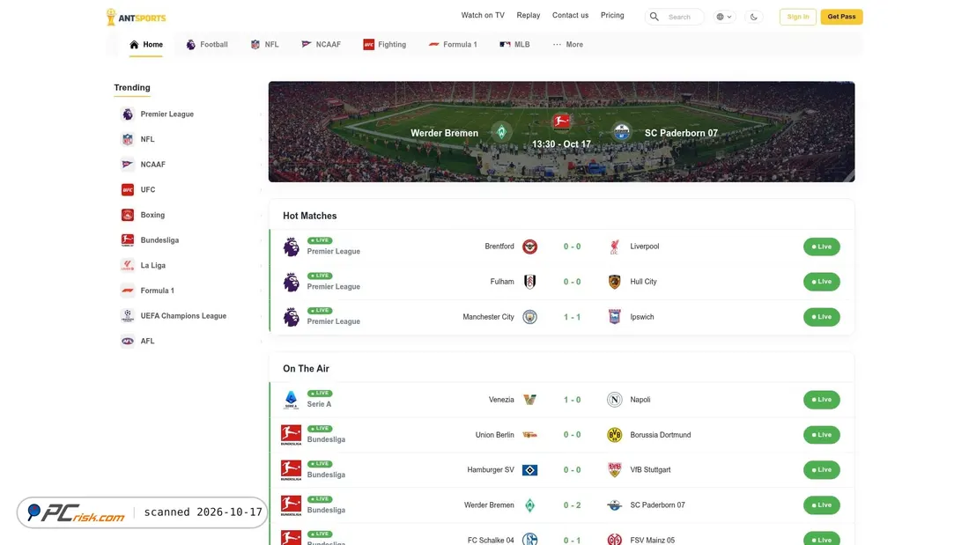
Task: Click Live button for Hamburger SV match
Action: point(821,470)
